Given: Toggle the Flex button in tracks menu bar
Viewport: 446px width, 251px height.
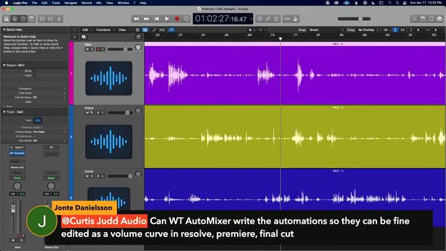Looking at the screenshot, I should click(162, 30).
